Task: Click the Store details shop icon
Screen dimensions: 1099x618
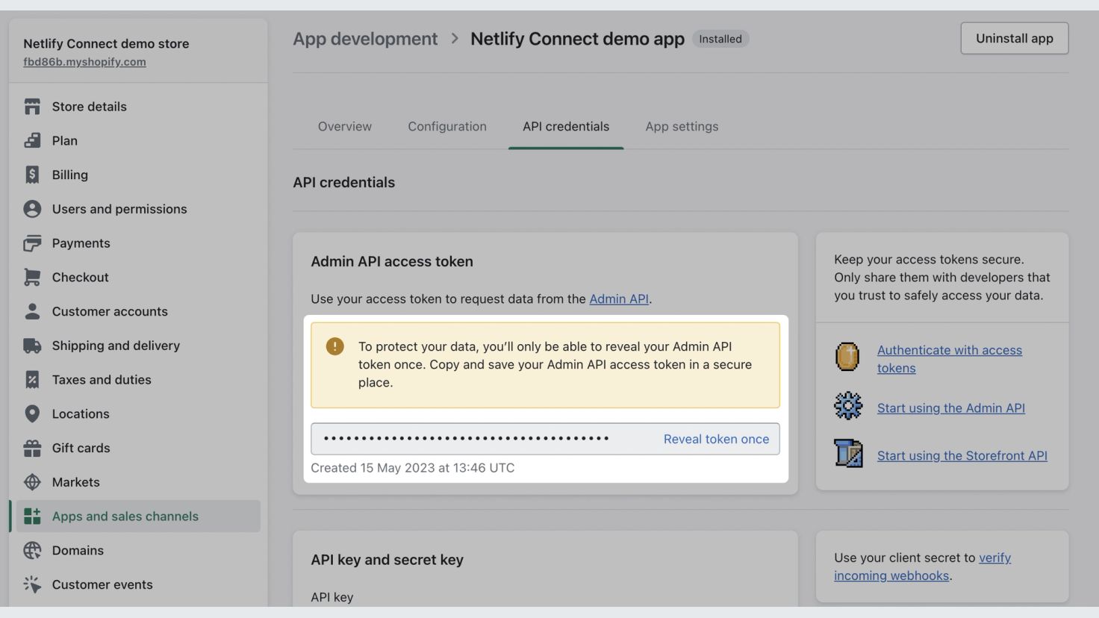Action: 32,107
